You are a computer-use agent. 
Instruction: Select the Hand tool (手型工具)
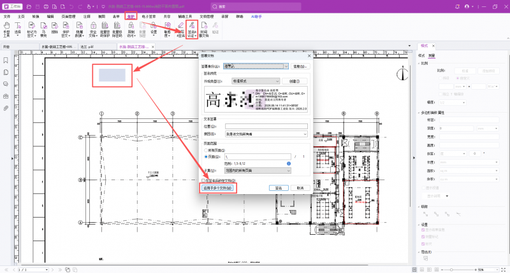6,29
